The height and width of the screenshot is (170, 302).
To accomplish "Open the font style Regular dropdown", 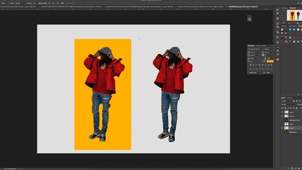I will click(x=269, y=49).
